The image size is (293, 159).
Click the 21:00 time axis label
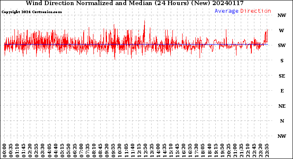(x=235, y=151)
